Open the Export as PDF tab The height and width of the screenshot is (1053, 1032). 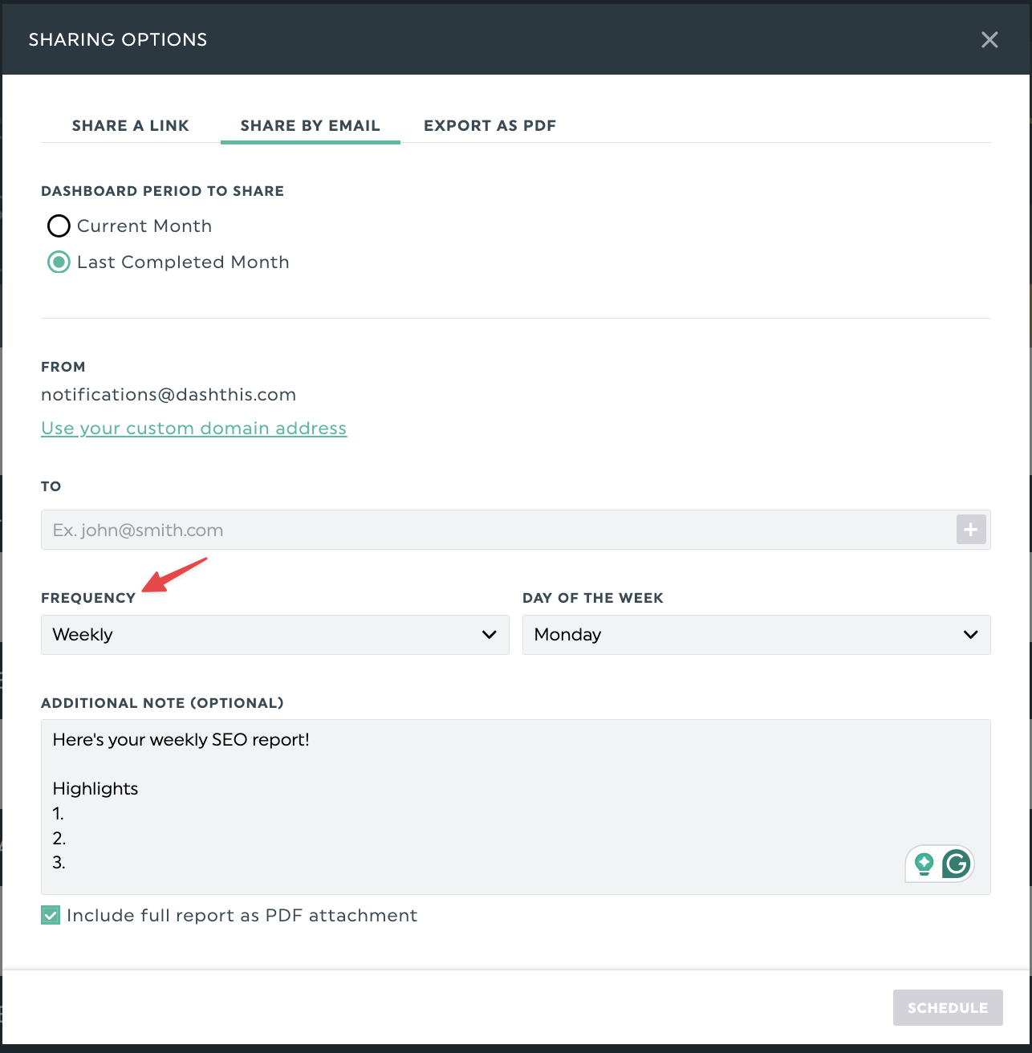(490, 125)
